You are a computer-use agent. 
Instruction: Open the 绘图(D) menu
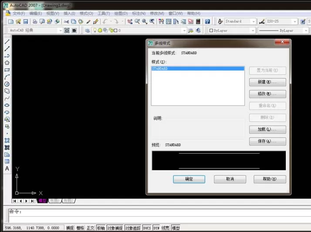(121, 14)
